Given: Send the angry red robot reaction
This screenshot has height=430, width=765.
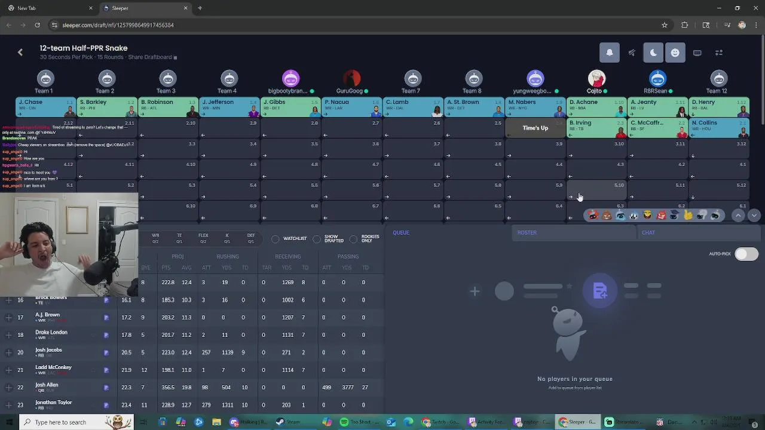Looking at the screenshot, I should [662, 216].
